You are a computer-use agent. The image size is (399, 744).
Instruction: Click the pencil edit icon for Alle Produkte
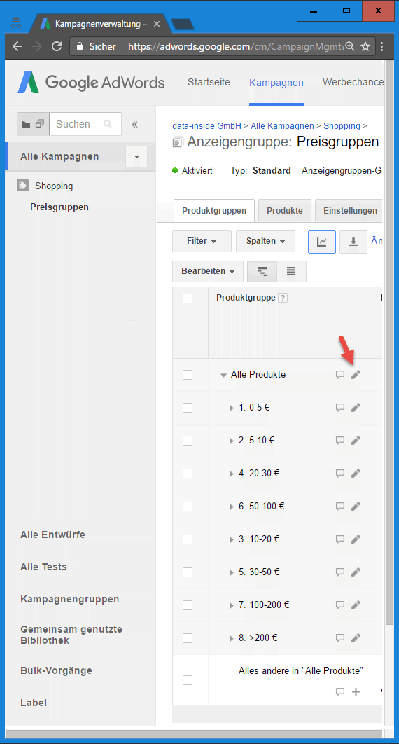tap(356, 374)
